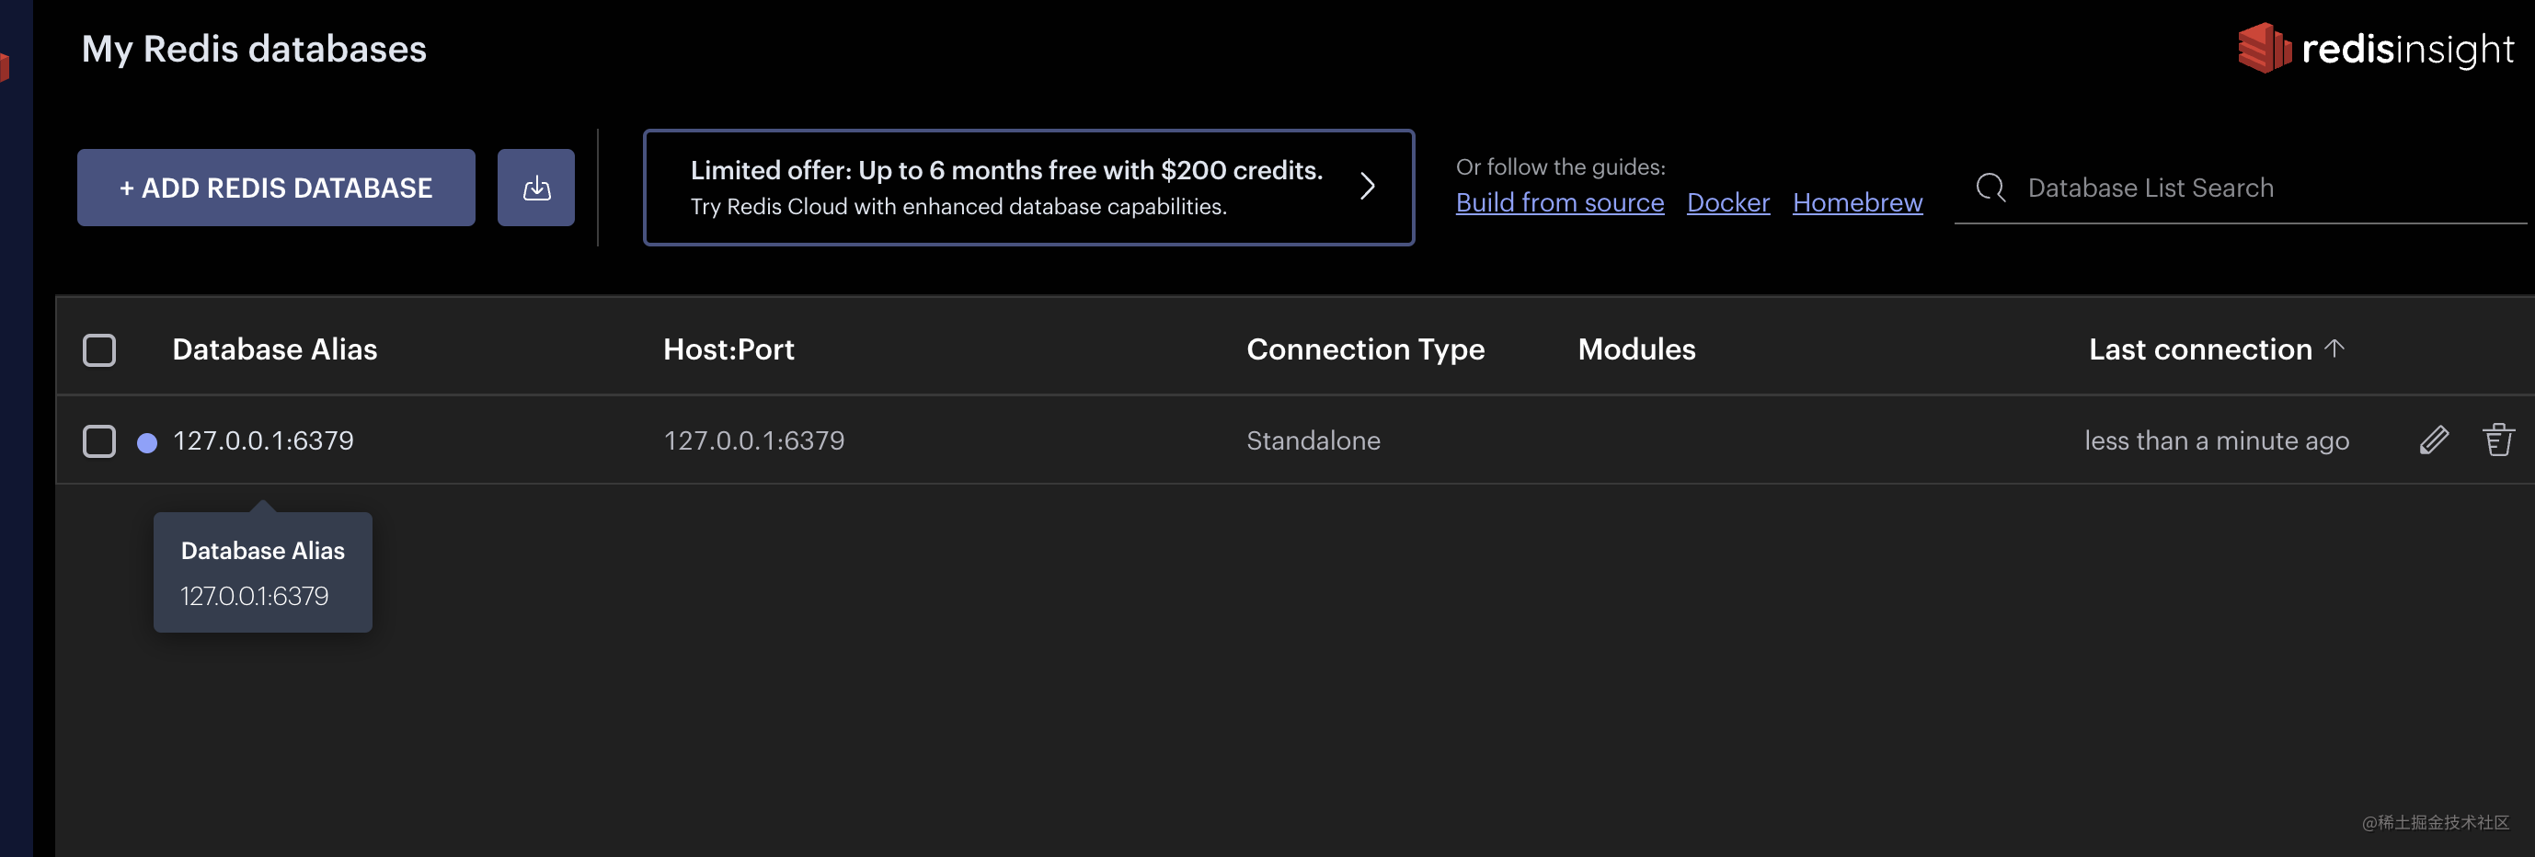Click the magnifying glass search icon

1990,188
